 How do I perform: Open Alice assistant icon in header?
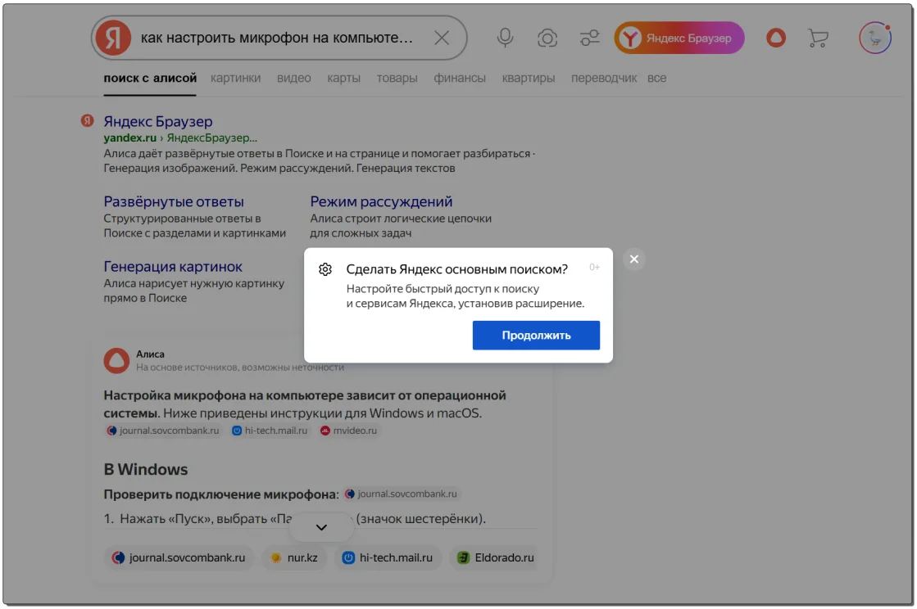[x=775, y=38]
